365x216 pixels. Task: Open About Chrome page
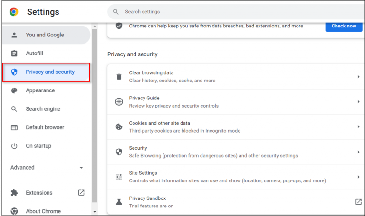(x=43, y=211)
